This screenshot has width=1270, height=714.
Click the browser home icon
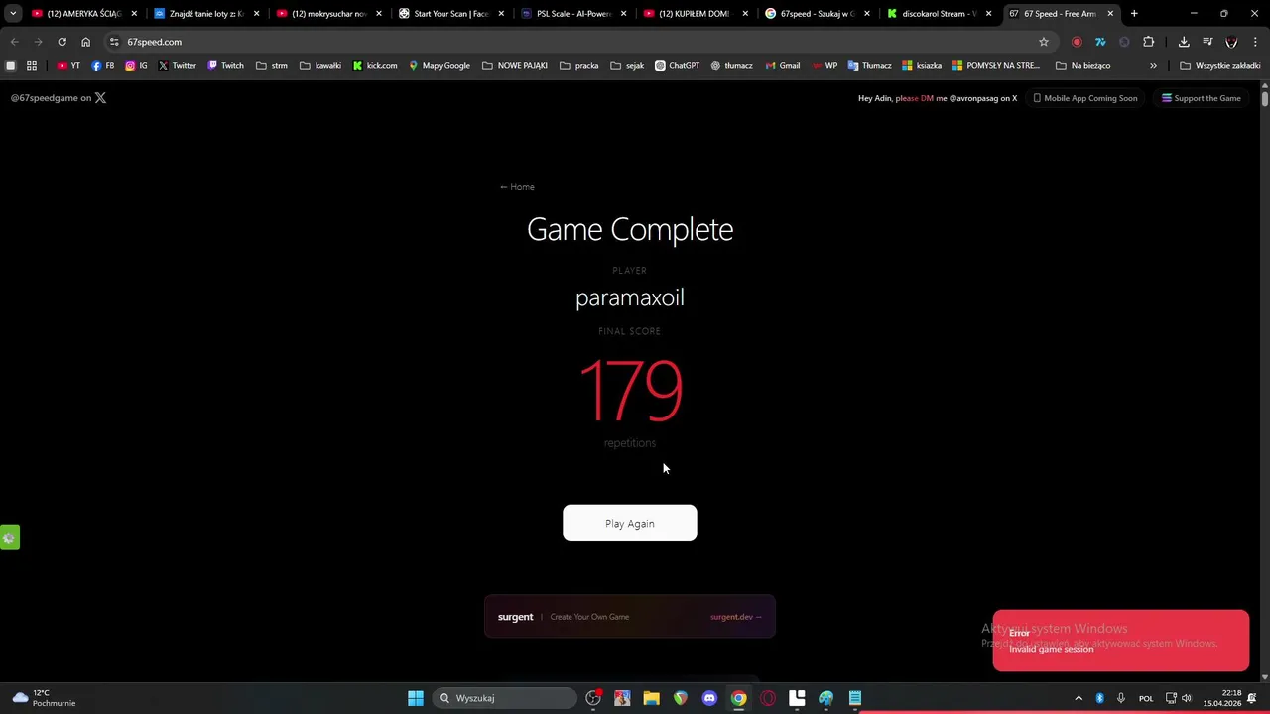pyautogui.click(x=85, y=42)
